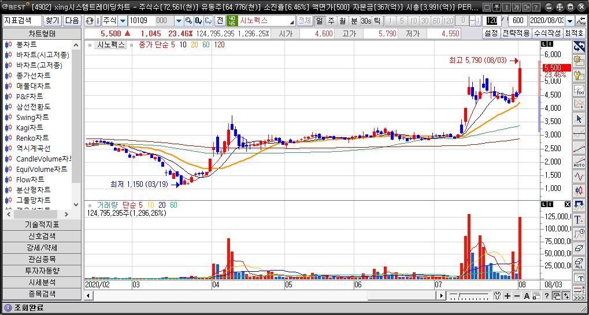Select the 일 daily period toggle
This screenshot has height=315, width=589.
(x=319, y=21)
